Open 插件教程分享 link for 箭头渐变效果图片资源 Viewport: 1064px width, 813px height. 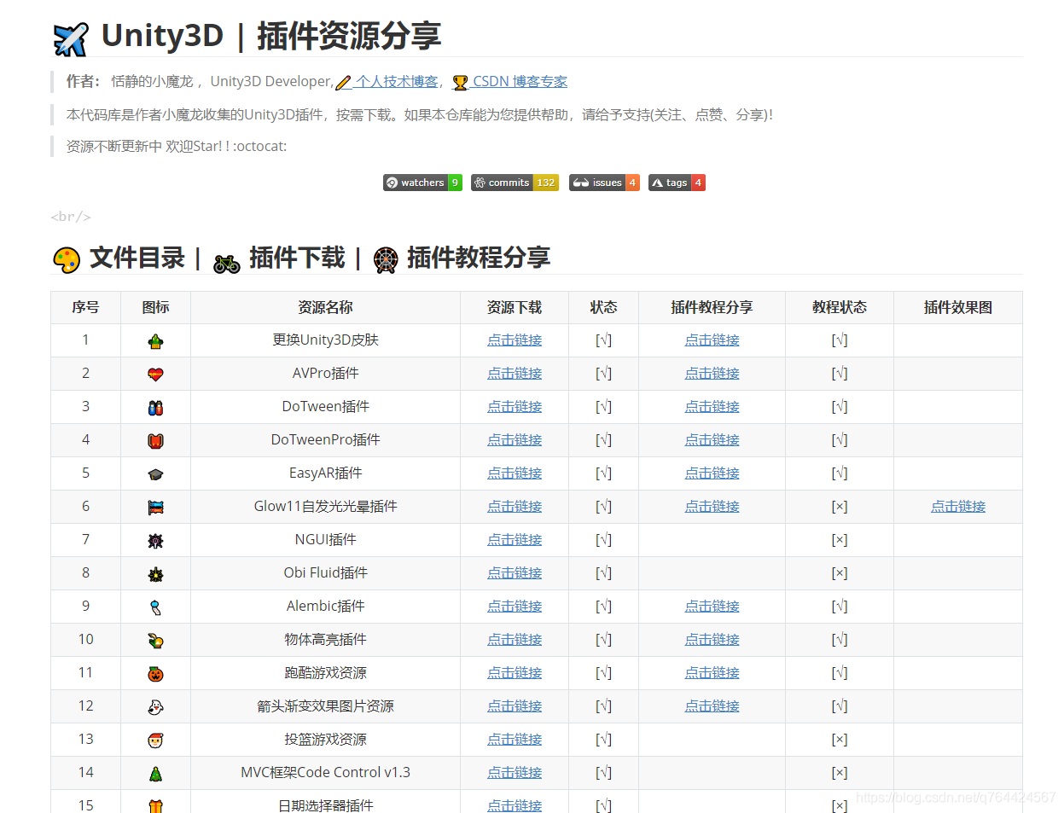[x=712, y=706]
